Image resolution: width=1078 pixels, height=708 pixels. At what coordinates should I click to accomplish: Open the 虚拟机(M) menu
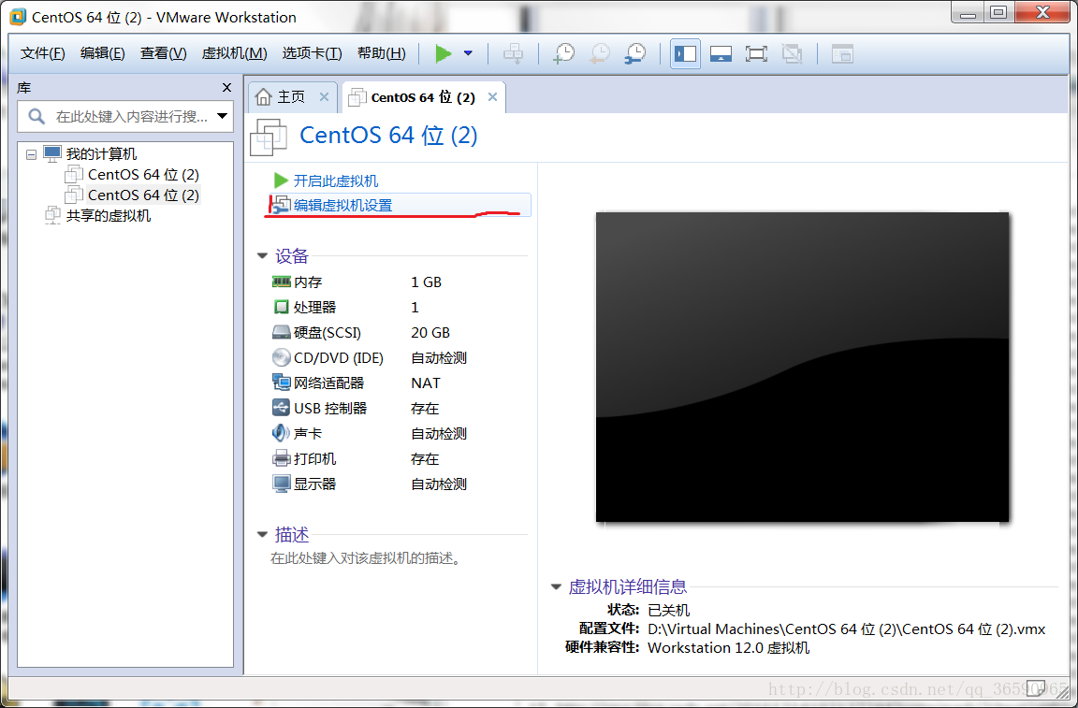pos(235,53)
